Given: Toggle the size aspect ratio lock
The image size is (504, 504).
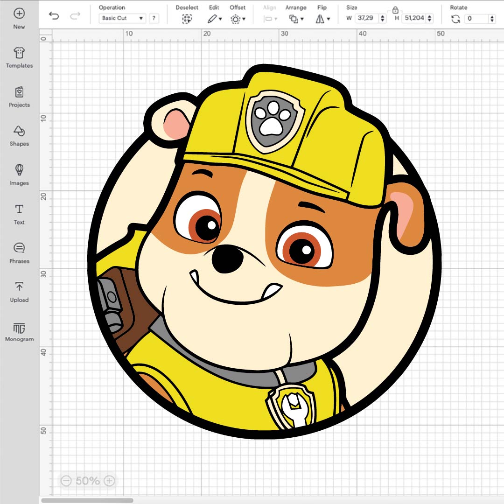Looking at the screenshot, I should click(x=395, y=10).
